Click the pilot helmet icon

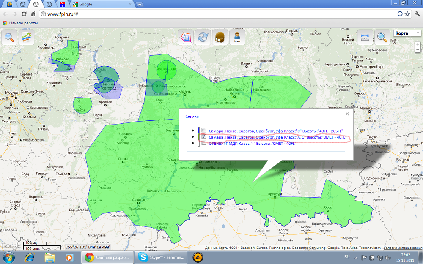pos(220,37)
